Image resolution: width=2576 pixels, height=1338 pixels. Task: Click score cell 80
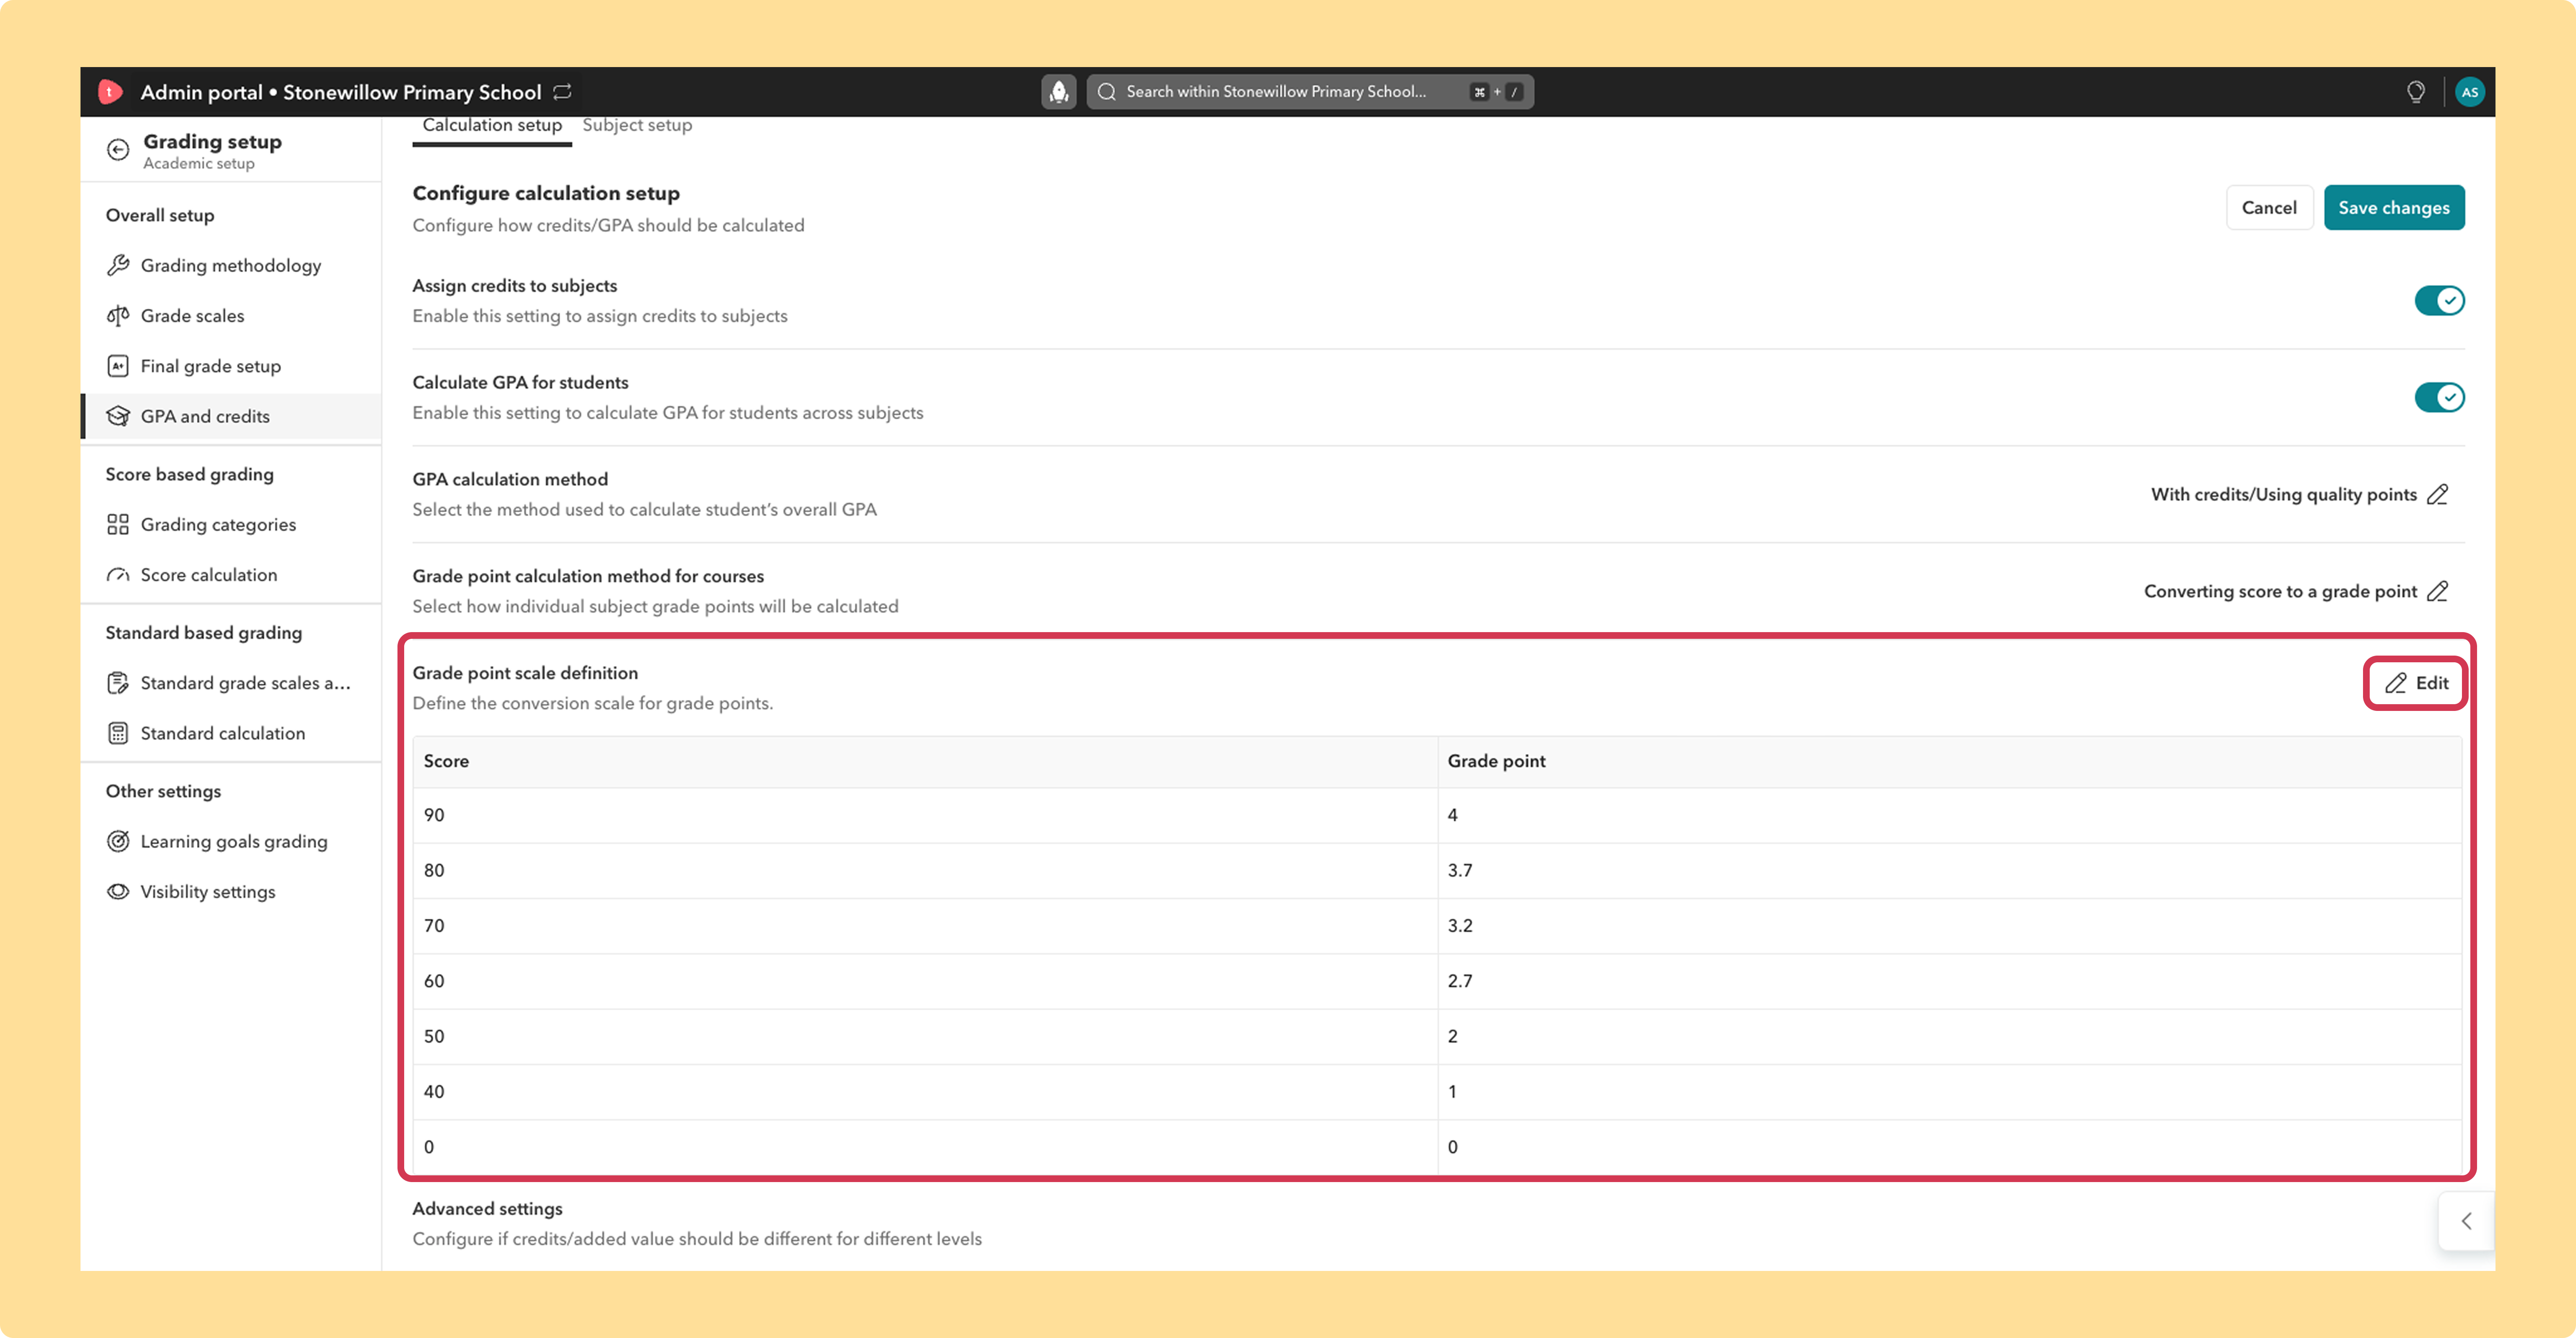point(925,870)
